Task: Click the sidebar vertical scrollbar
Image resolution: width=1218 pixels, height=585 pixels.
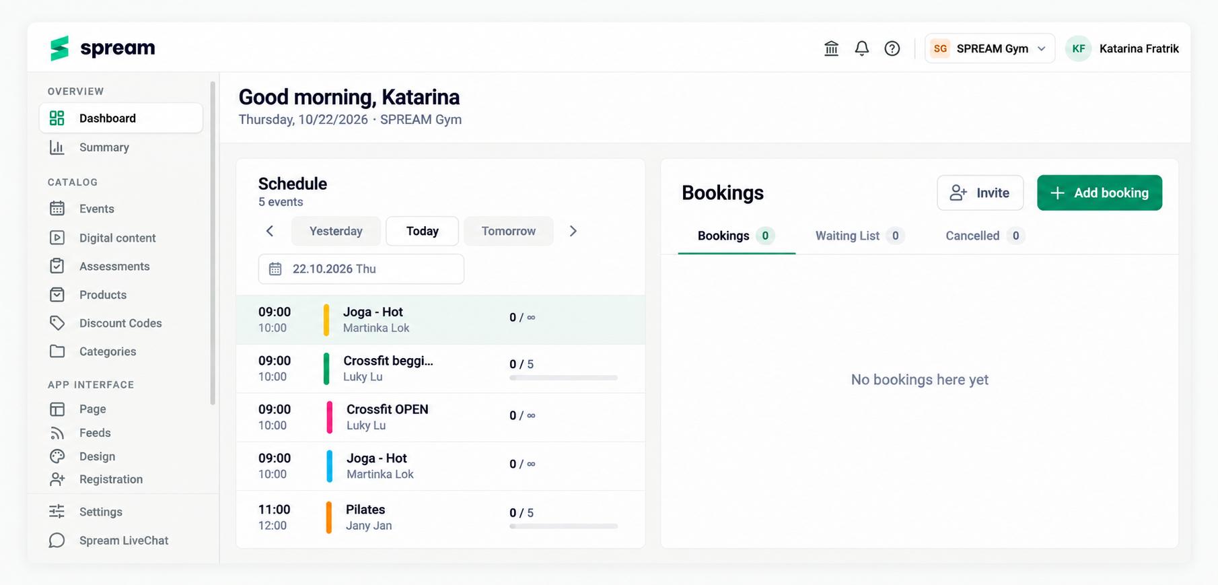Action: pyautogui.click(x=213, y=242)
